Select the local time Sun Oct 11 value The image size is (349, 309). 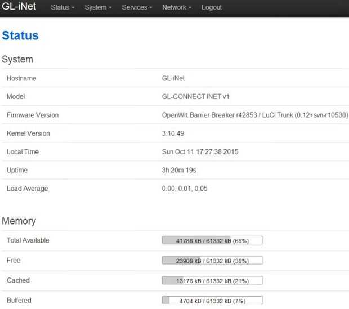pos(200,152)
